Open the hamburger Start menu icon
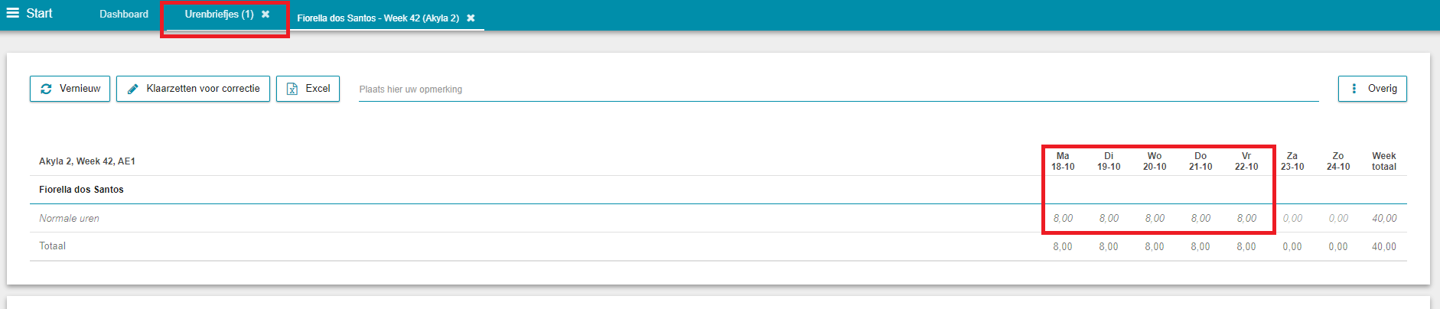 tap(12, 13)
